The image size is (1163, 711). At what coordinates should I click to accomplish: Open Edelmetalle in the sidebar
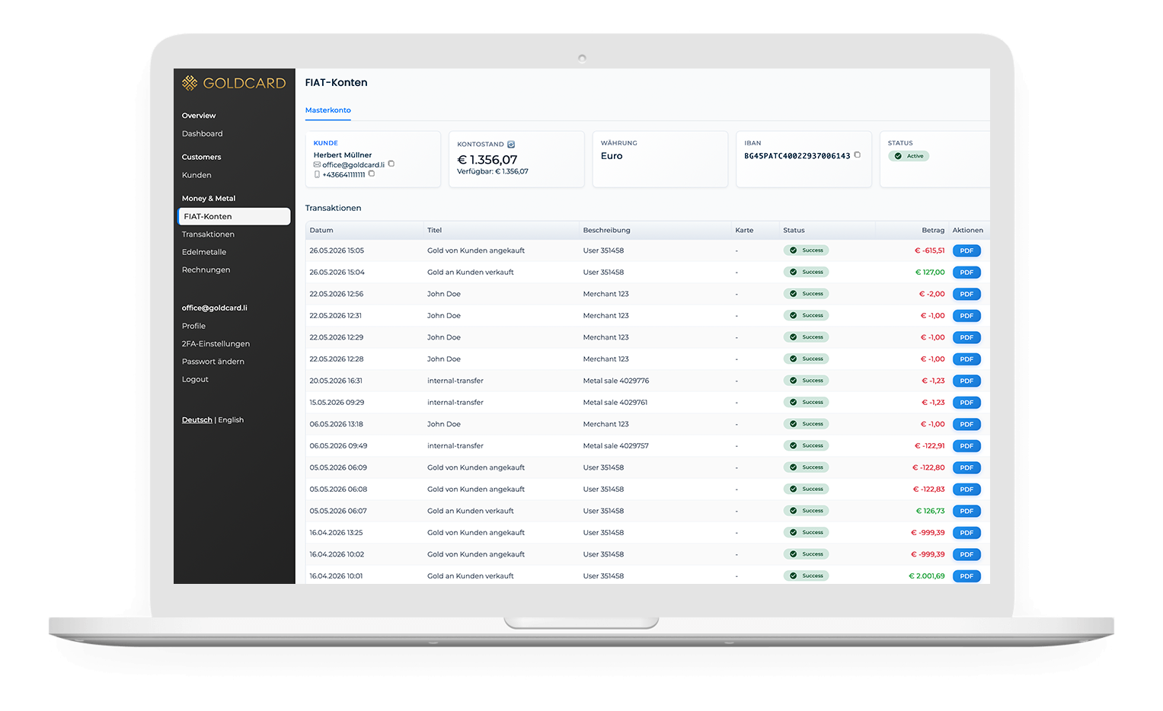click(x=204, y=252)
